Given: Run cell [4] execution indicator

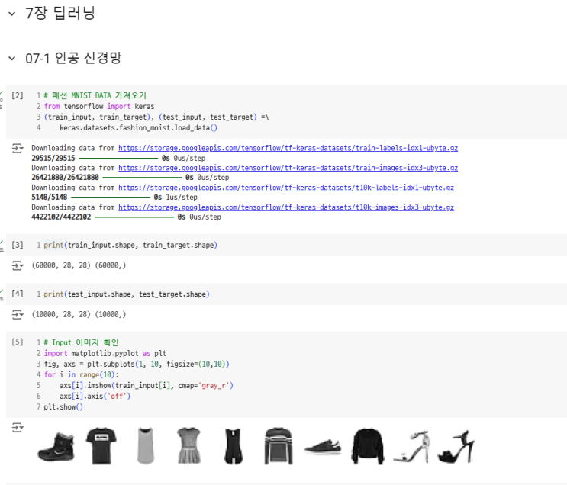Looking at the screenshot, I should [x=17, y=294].
